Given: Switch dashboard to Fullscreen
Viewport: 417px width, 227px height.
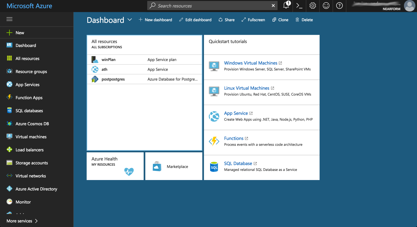Looking at the screenshot, I should coord(253,20).
